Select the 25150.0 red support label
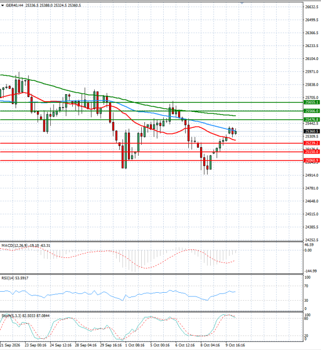The width and height of the screenshot is (321, 350). coord(312,152)
